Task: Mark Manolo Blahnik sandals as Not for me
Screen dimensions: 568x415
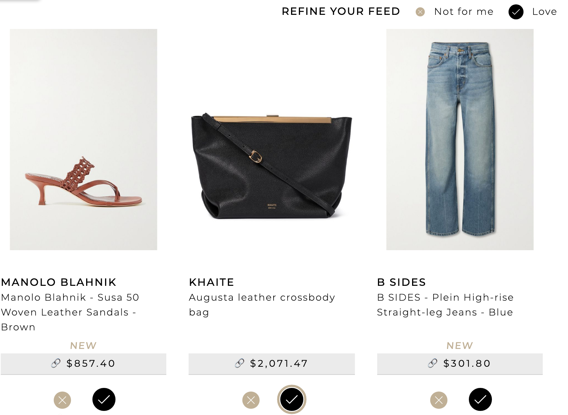Action: 62,400
